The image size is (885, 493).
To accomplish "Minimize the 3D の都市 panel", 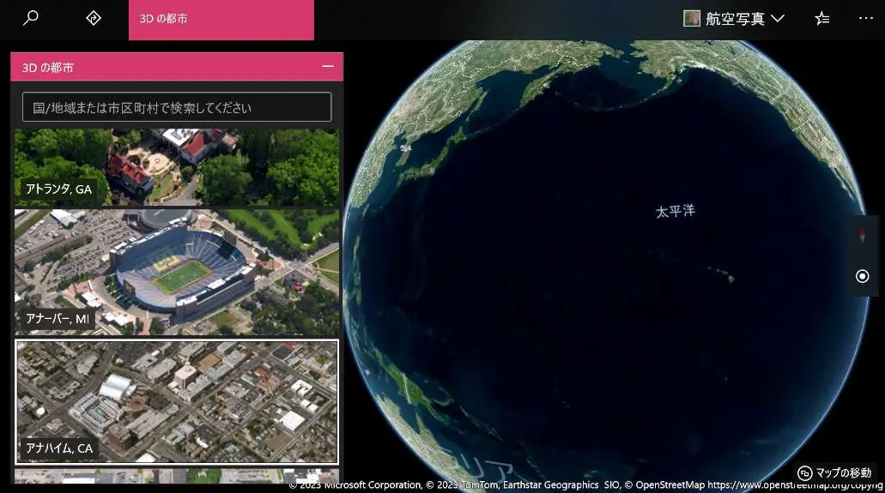I will click(x=328, y=67).
